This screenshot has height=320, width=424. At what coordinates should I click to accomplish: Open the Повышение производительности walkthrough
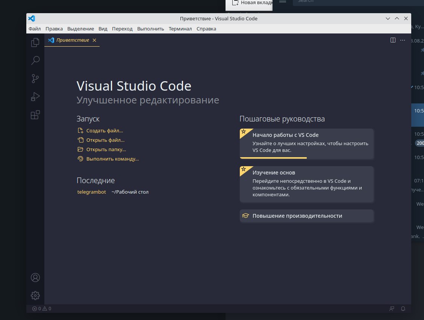coord(307,216)
